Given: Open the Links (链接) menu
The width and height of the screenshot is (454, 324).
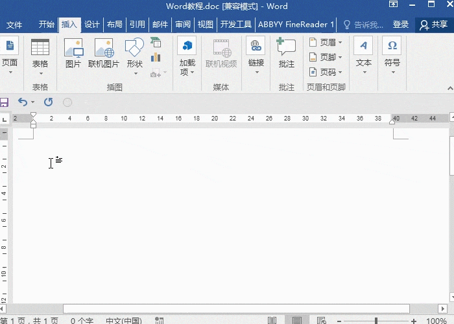Looking at the screenshot, I should [256, 55].
